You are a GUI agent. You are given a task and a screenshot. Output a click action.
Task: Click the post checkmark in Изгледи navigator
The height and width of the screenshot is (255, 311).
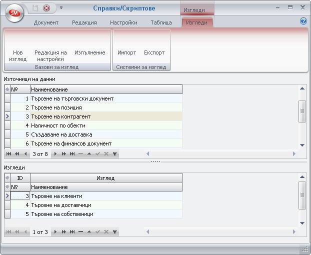point(98,231)
